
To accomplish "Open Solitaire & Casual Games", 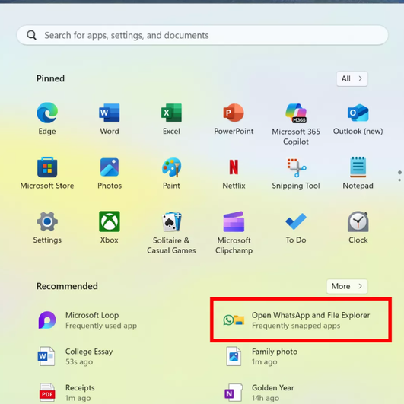I will point(171,233).
